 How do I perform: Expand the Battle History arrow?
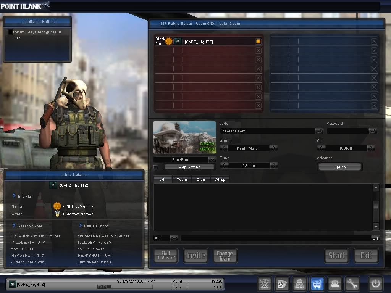[81, 225]
